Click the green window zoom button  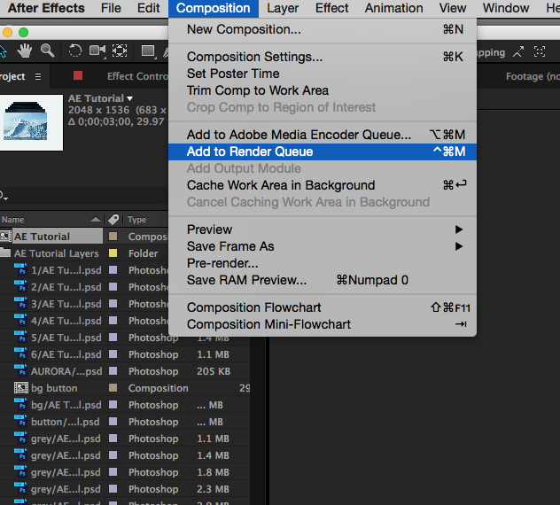24,33
